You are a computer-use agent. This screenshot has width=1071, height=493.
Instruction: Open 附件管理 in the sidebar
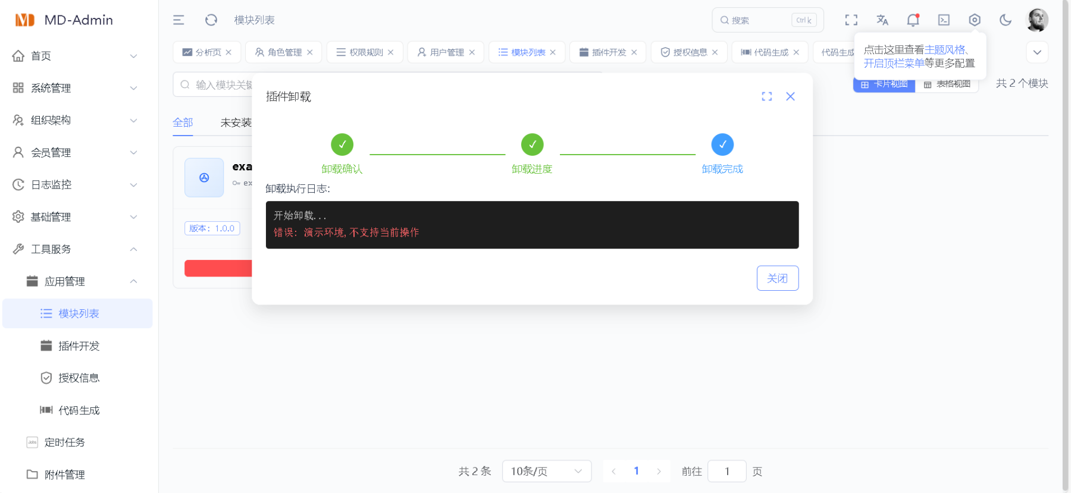tap(76, 475)
